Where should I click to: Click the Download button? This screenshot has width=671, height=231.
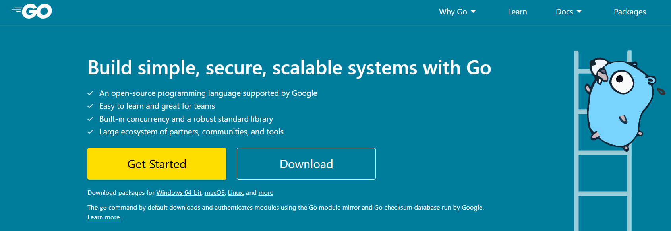(x=306, y=164)
